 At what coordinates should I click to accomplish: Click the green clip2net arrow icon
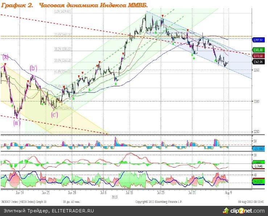pos(226,211)
